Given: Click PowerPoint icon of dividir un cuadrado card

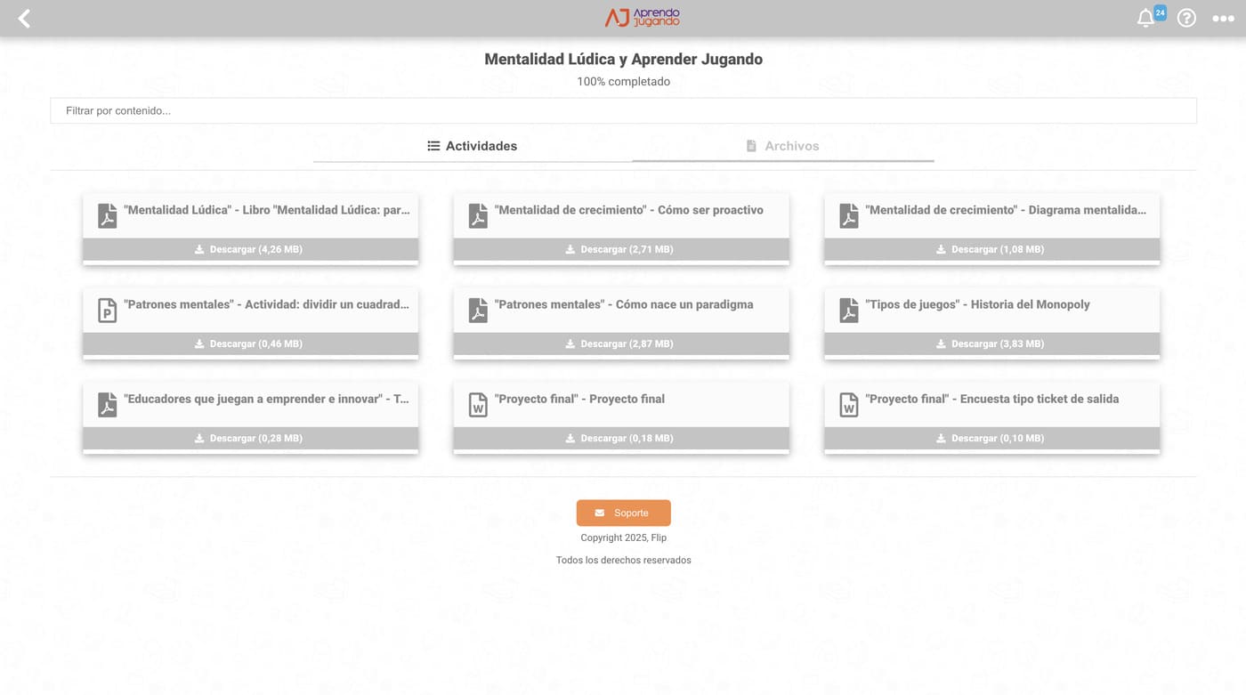Looking at the screenshot, I should coord(108,310).
